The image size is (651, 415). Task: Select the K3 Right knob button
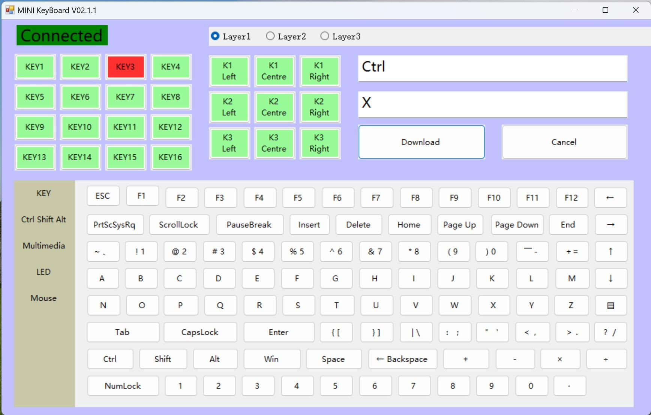point(320,143)
